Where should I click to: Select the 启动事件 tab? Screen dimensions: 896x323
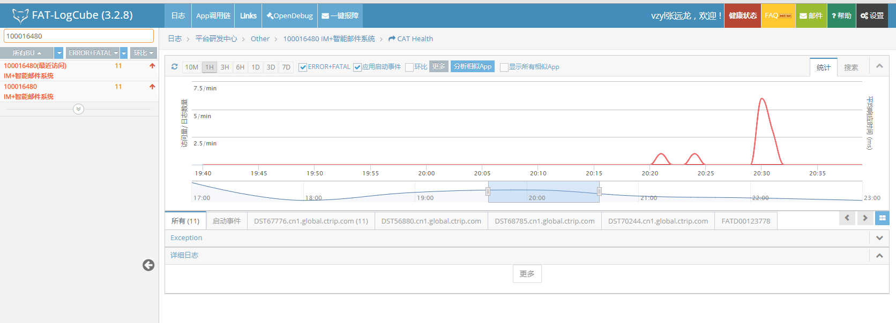click(x=226, y=221)
